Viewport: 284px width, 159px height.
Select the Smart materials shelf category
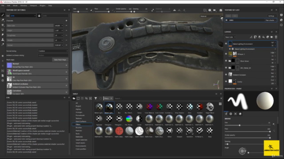82,140
